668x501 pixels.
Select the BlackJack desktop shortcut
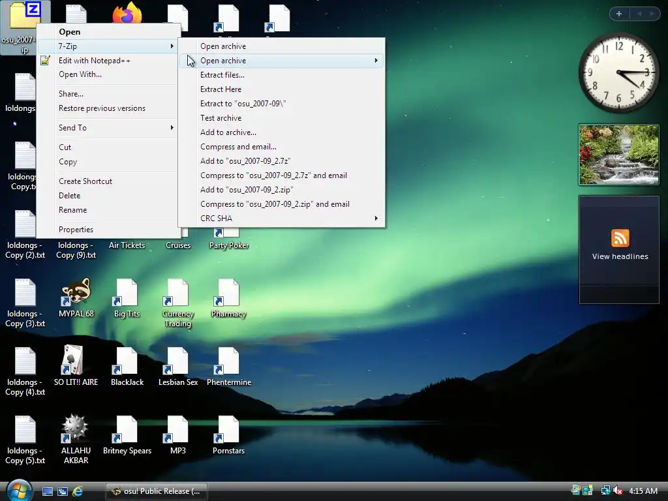click(127, 367)
